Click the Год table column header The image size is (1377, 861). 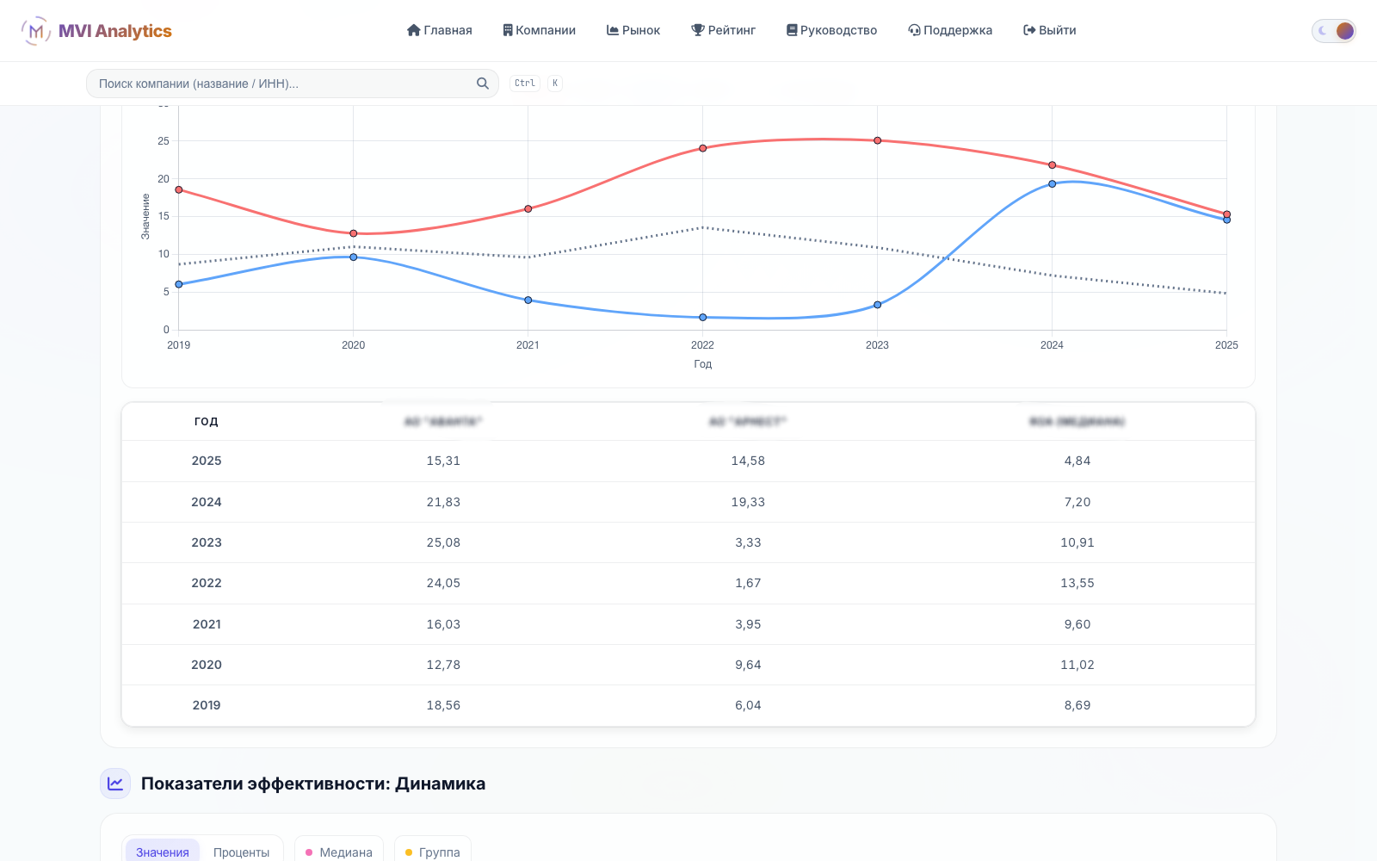206,421
